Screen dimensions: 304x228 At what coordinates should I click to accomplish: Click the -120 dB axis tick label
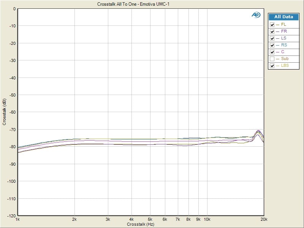[x=11, y=216]
